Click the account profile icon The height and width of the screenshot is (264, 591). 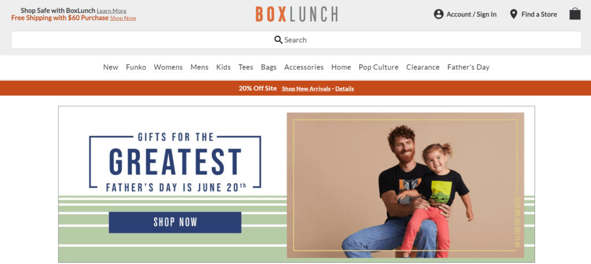coord(439,14)
